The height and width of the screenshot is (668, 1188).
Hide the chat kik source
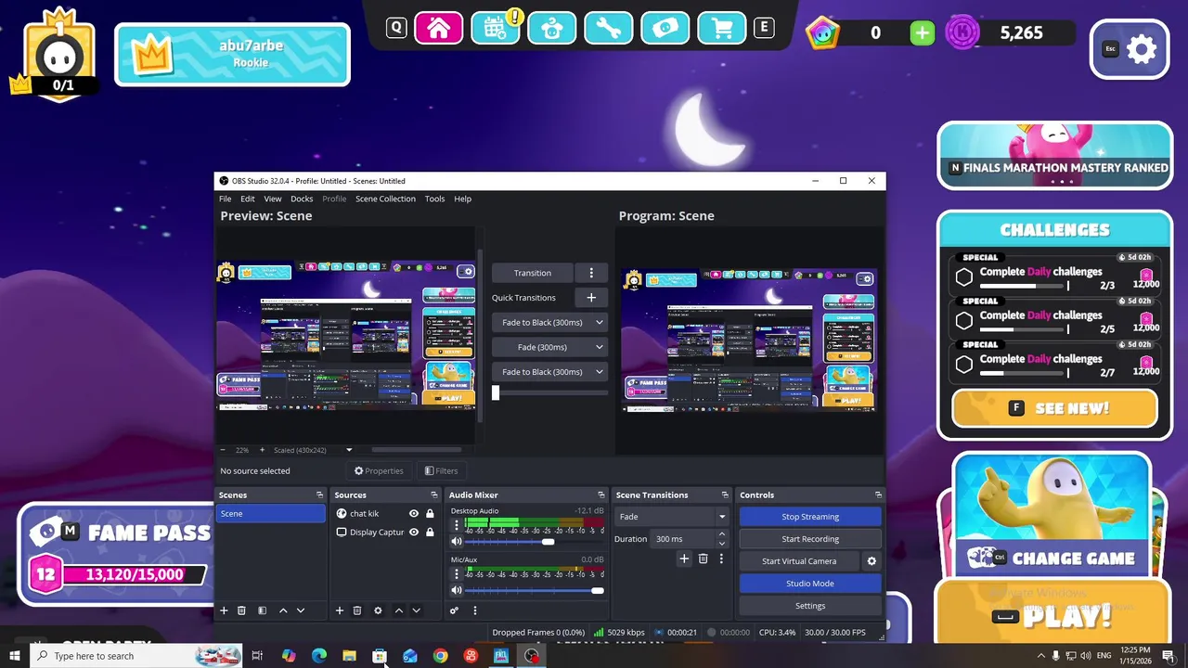414,514
